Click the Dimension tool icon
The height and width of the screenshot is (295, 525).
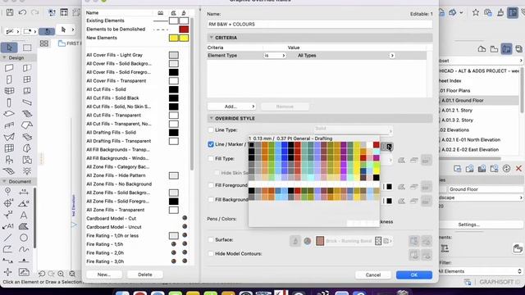pos(24,192)
